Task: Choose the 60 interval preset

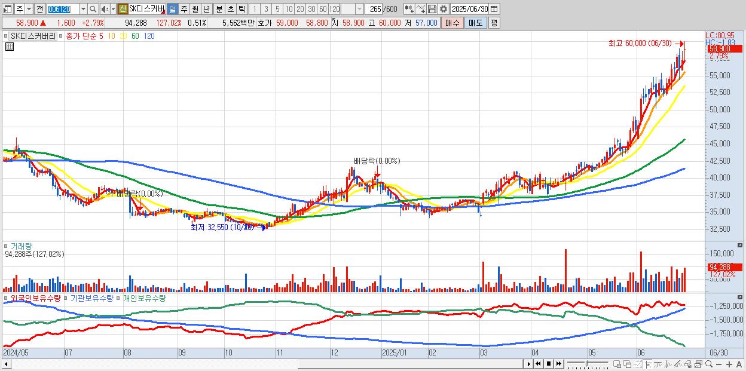Action: click(323, 9)
